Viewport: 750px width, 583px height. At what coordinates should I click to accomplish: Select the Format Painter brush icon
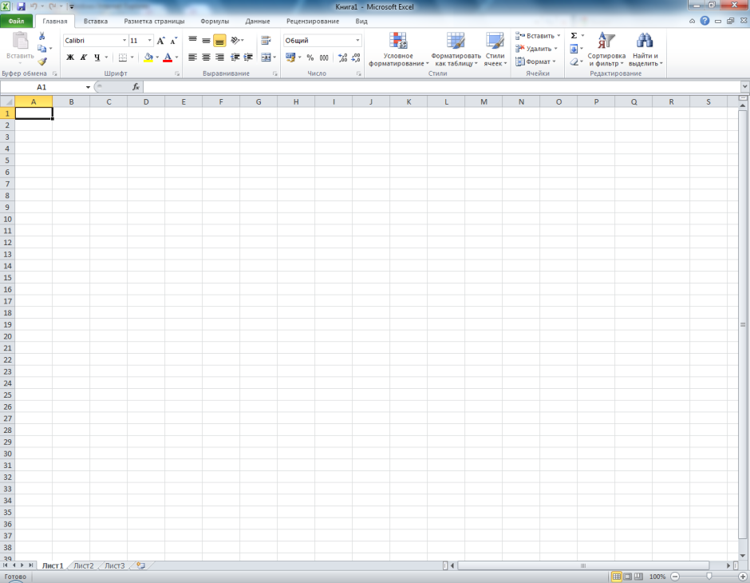[x=42, y=61]
